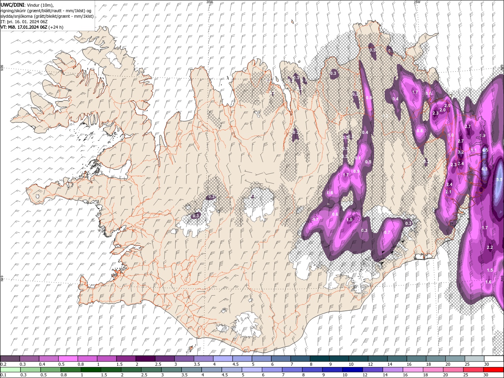Pick the rain scale swatch labeled 3
504x378 pixels.
click(171, 370)
